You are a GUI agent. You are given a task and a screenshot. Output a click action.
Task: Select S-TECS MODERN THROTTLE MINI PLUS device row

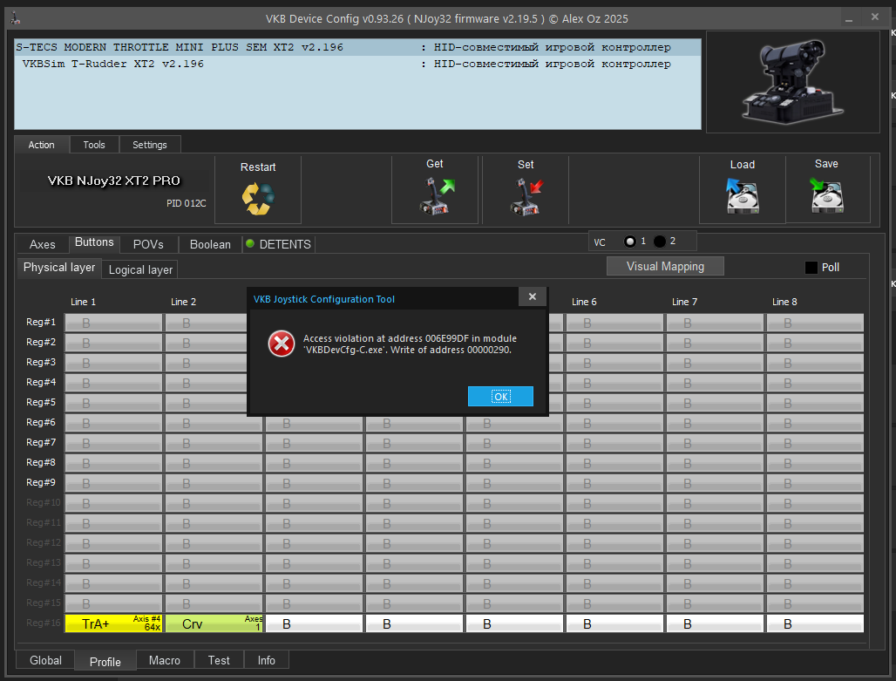tap(357, 47)
